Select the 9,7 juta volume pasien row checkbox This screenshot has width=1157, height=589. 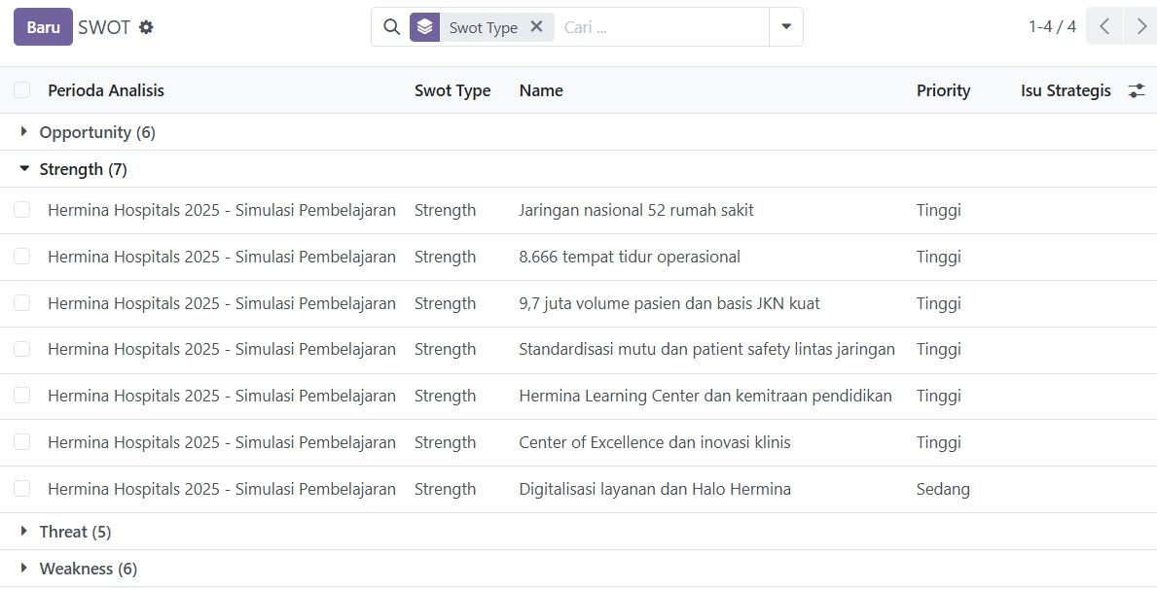[22, 303]
